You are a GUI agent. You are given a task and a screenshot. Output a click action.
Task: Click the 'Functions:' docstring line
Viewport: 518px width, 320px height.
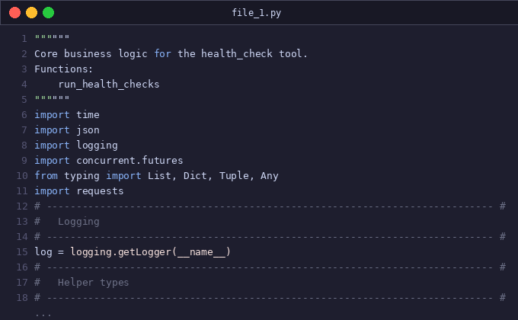pos(64,69)
